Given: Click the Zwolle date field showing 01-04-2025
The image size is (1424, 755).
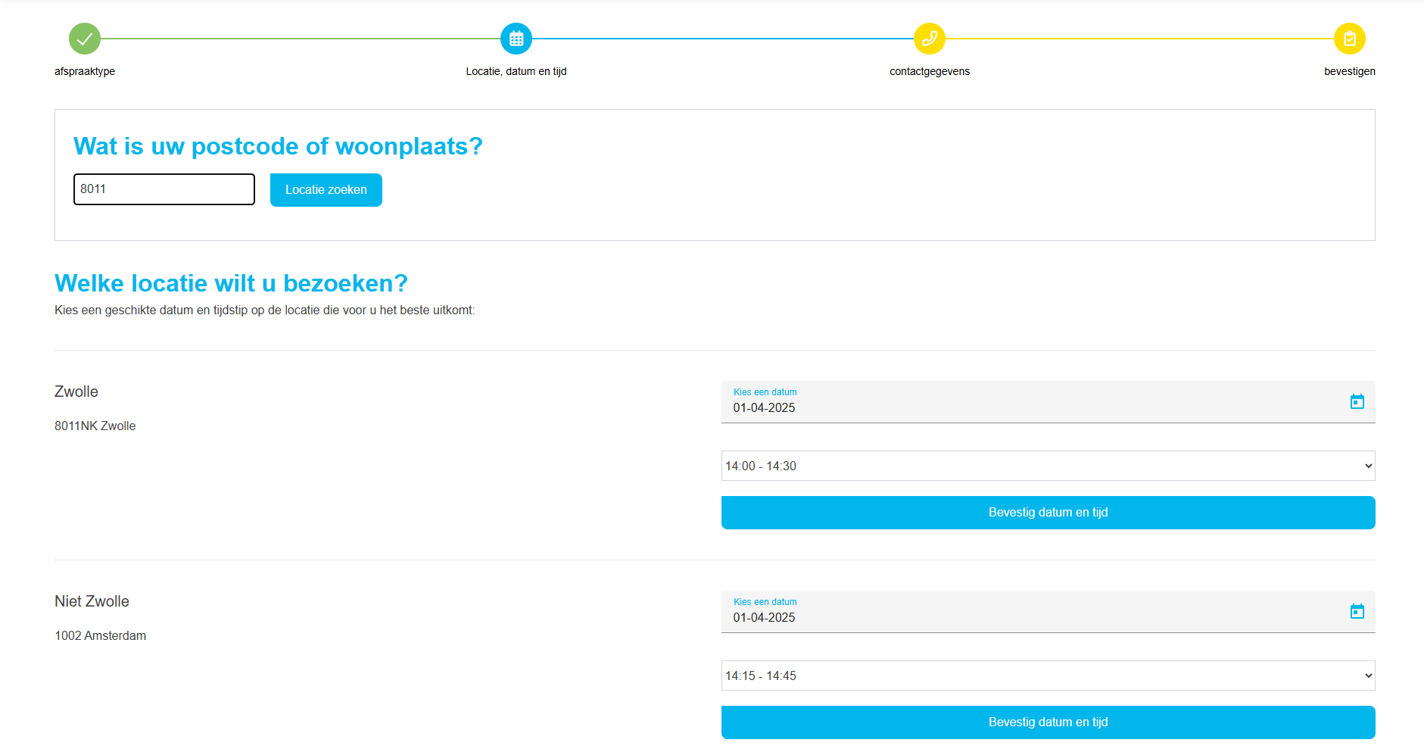Looking at the screenshot, I should [x=1030, y=407].
